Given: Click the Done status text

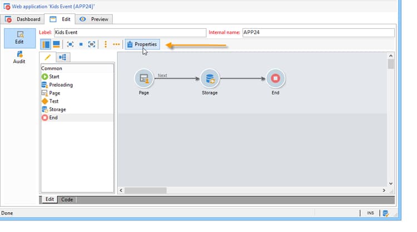Looking at the screenshot, I should coord(7,213).
